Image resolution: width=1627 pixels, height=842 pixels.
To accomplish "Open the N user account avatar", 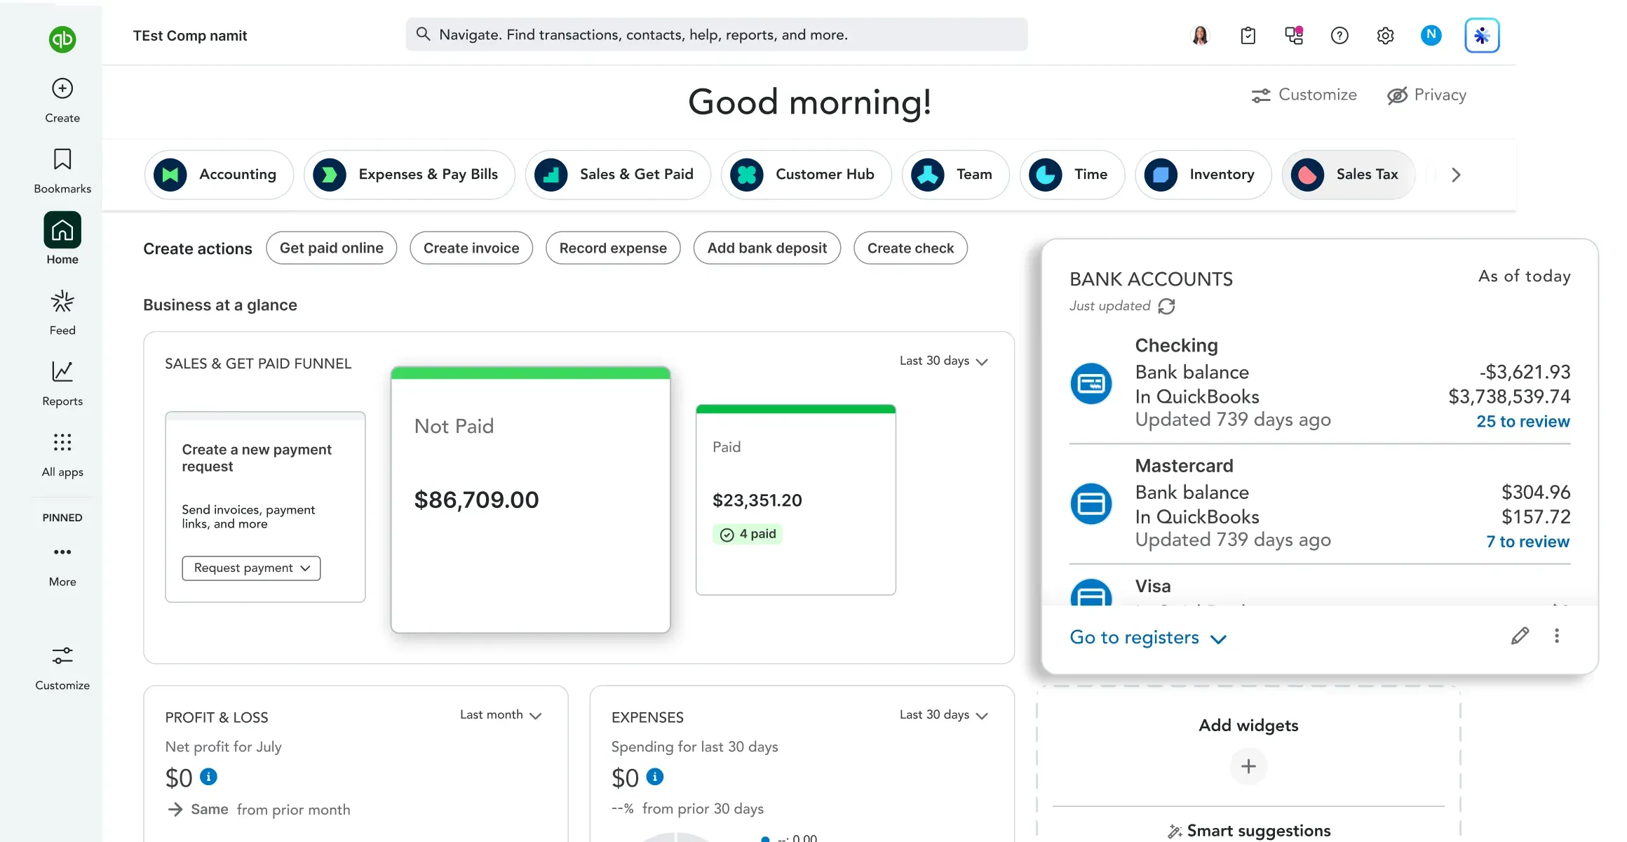I will pyautogui.click(x=1431, y=35).
